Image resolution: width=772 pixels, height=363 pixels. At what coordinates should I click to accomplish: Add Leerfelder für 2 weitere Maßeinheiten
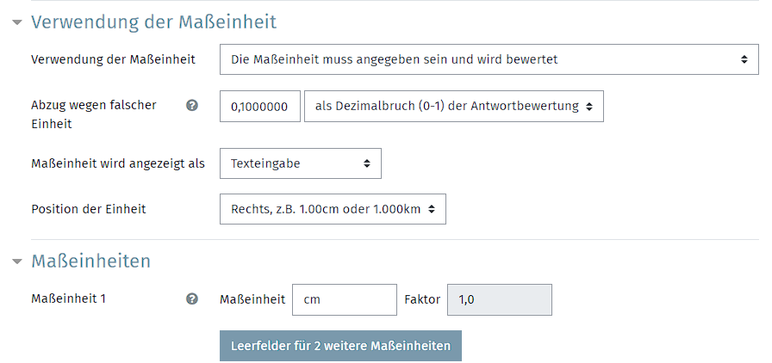pos(340,346)
